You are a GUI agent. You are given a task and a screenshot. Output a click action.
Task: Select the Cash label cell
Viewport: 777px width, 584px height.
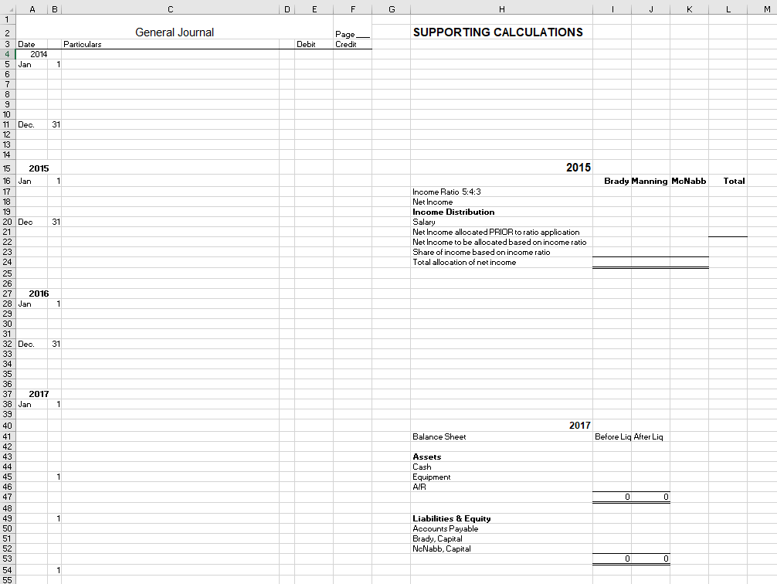(x=501, y=467)
